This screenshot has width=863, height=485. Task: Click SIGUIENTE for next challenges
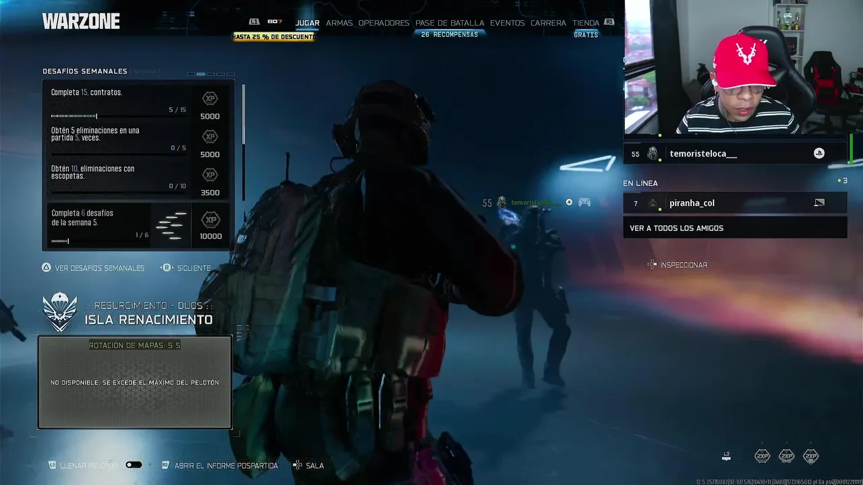194,268
